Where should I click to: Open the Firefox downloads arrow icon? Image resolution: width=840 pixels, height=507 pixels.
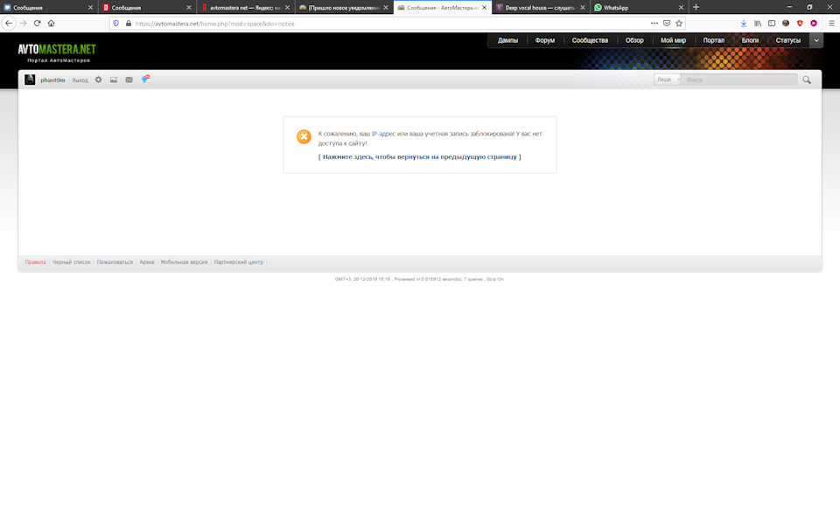744,23
